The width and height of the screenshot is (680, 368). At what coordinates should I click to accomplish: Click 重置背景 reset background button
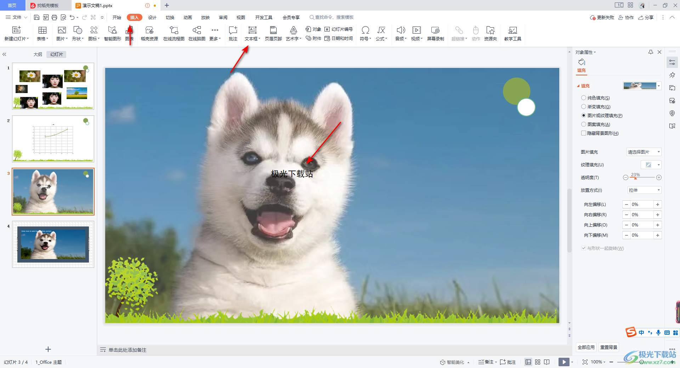pos(609,347)
